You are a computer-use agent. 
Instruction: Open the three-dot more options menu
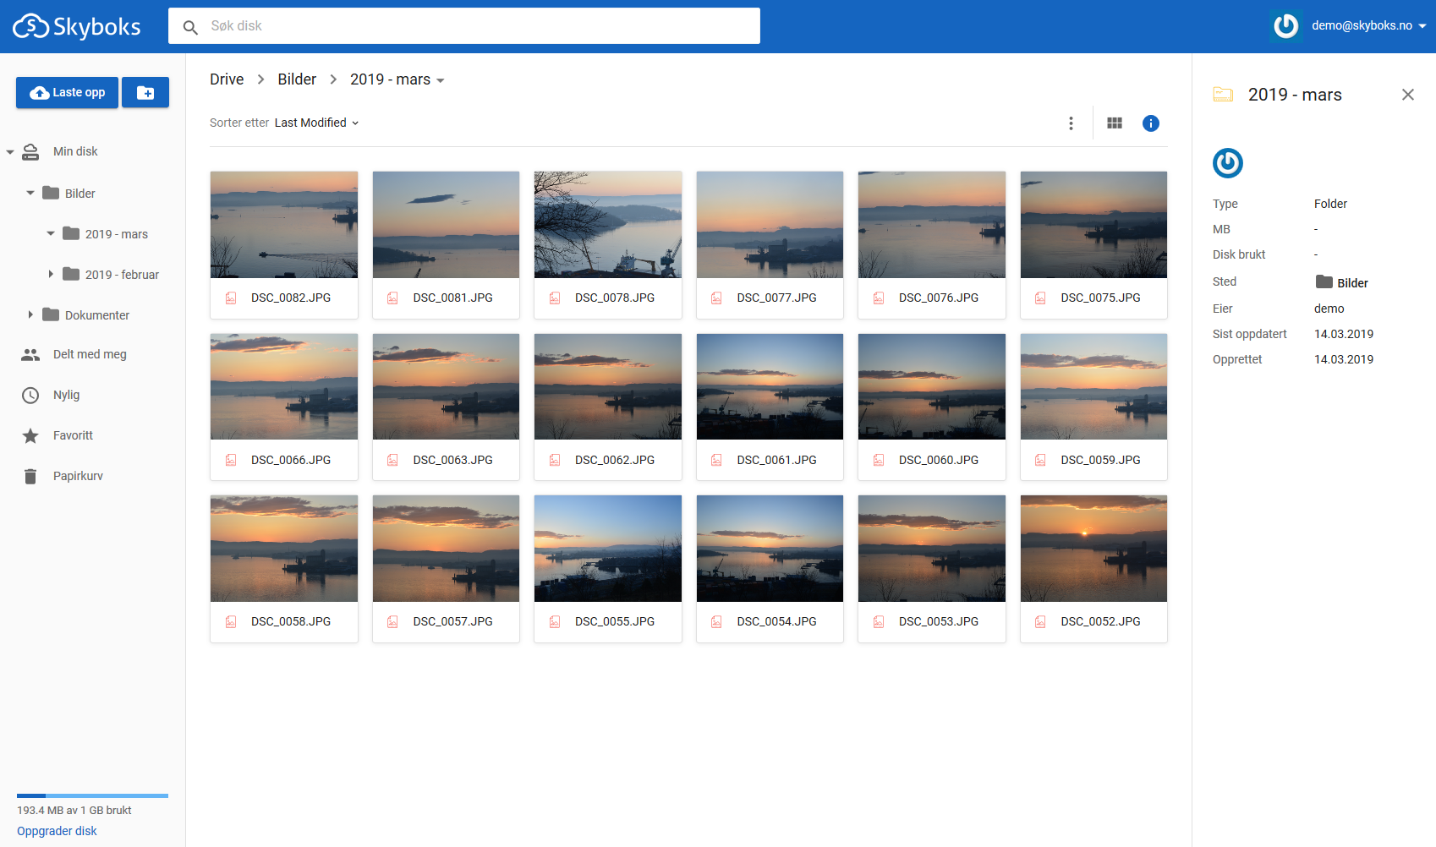point(1071,123)
